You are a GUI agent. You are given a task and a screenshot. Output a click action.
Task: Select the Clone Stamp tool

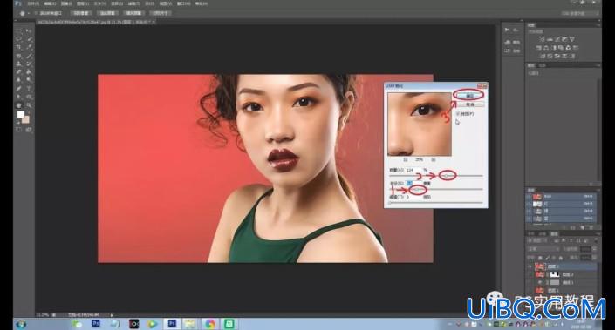point(19,64)
